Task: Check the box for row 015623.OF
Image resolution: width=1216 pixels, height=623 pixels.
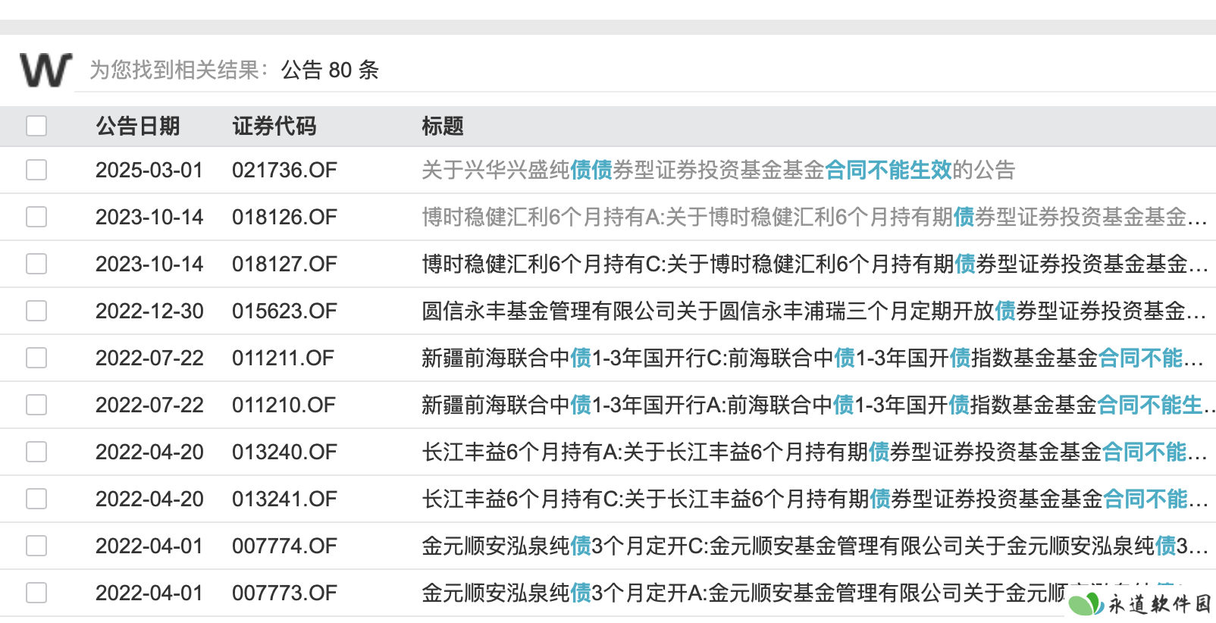Action: point(36,311)
